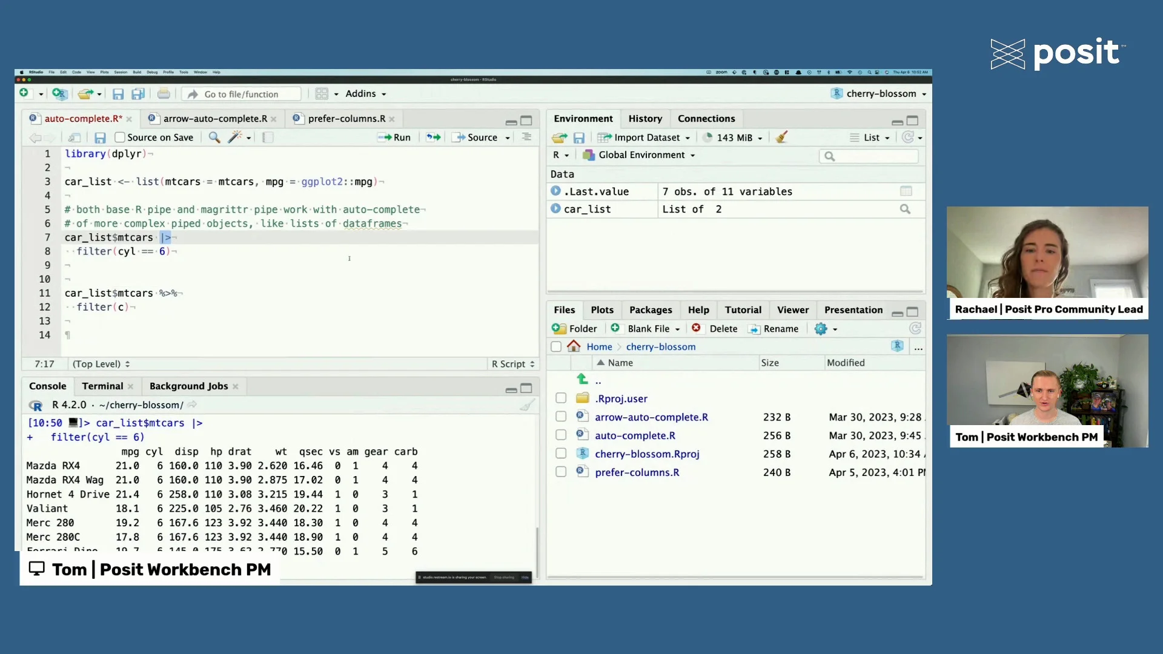
Task: Click the find/replace magnifier in editor toolbar
Action: 214,137
